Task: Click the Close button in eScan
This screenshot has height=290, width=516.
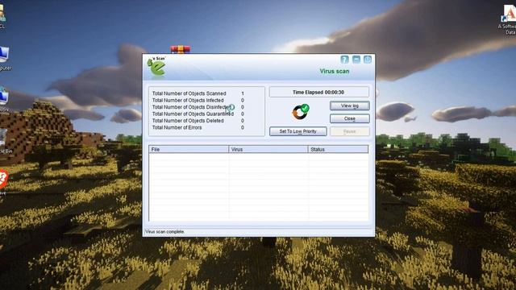Action: [350, 118]
